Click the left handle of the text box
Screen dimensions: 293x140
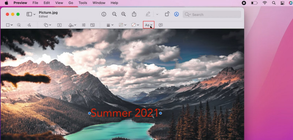[x=89, y=113]
